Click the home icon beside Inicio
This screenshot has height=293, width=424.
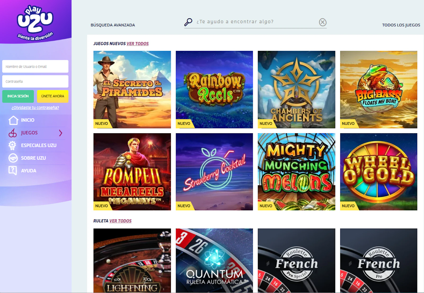click(13, 120)
